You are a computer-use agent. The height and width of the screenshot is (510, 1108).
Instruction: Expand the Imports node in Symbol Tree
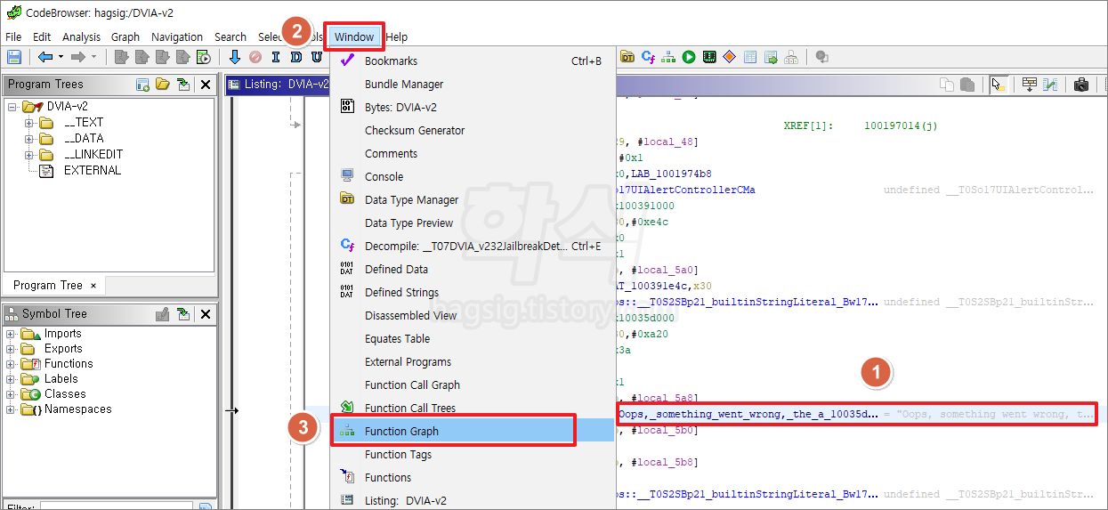(11, 334)
